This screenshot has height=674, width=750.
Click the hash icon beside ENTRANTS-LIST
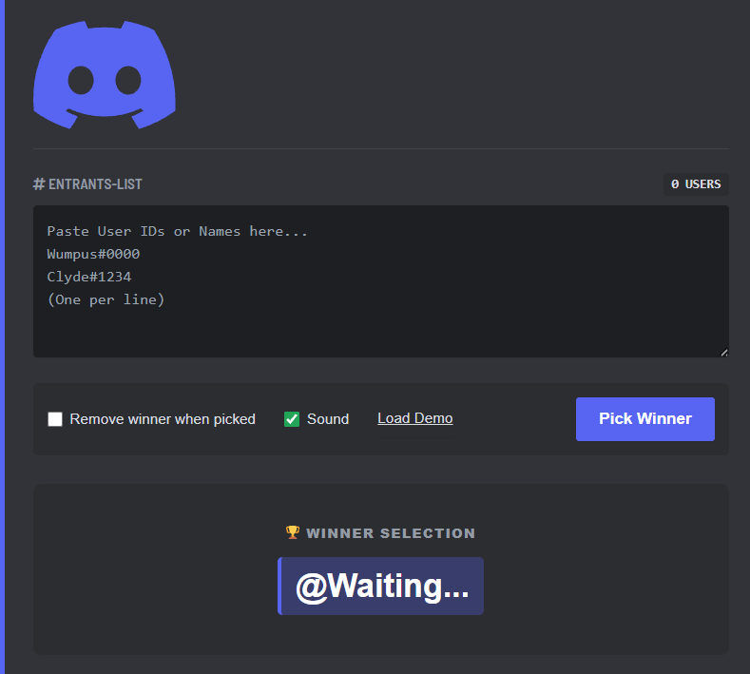(x=39, y=184)
